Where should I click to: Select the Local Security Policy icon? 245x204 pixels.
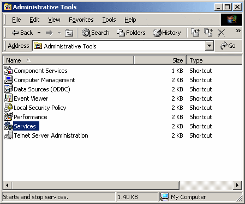pyautogui.click(x=9, y=108)
